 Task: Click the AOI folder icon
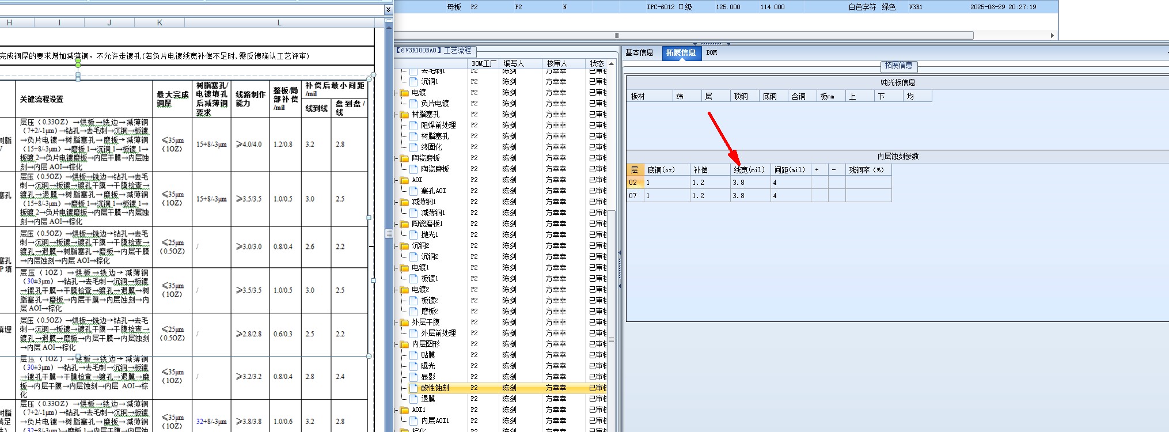(x=404, y=180)
